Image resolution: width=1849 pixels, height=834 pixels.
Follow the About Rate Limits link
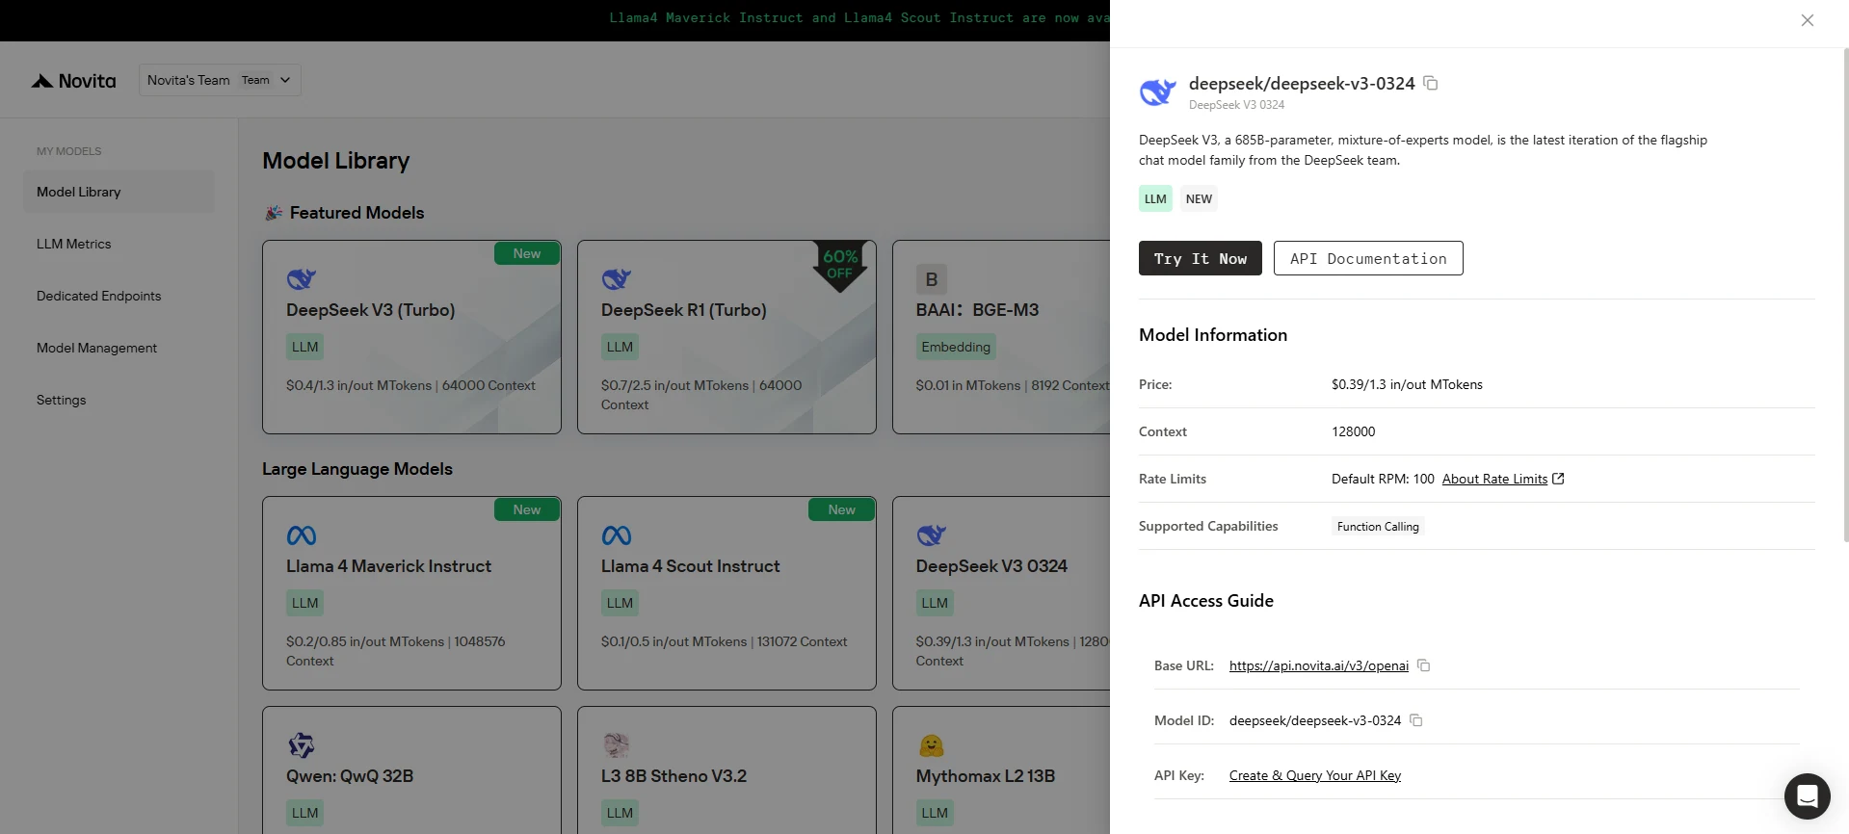pyautogui.click(x=1494, y=479)
